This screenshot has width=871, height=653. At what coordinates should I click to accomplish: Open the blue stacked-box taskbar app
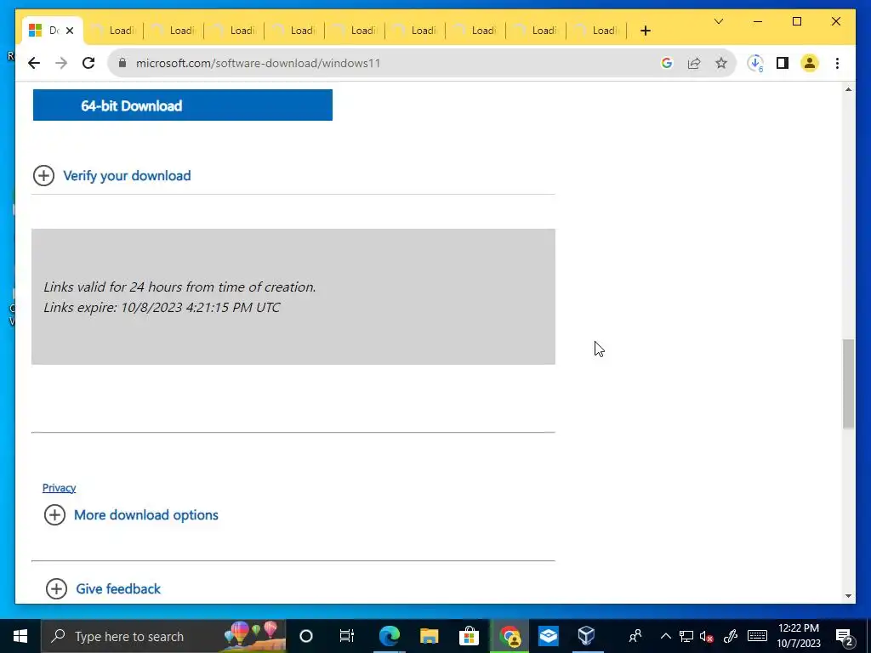tap(549, 636)
